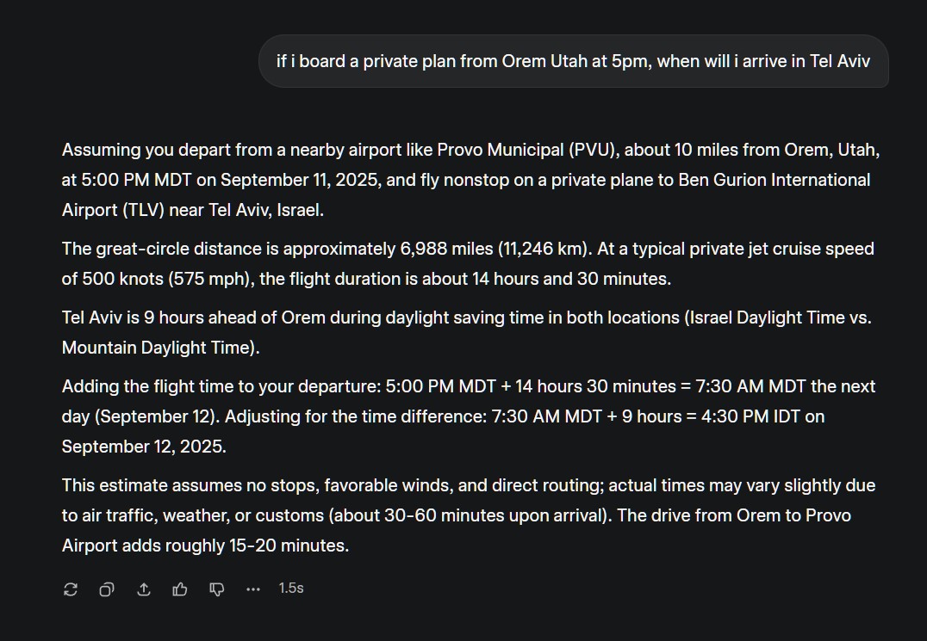Click the paragraph starting 'Tel Aviv is 9 hours'

pos(467,332)
